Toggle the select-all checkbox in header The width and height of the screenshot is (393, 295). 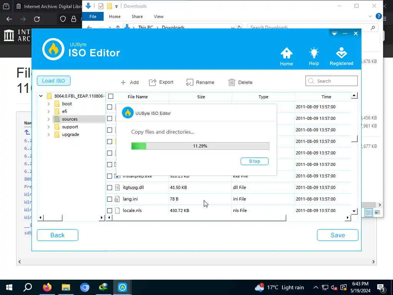111,96
